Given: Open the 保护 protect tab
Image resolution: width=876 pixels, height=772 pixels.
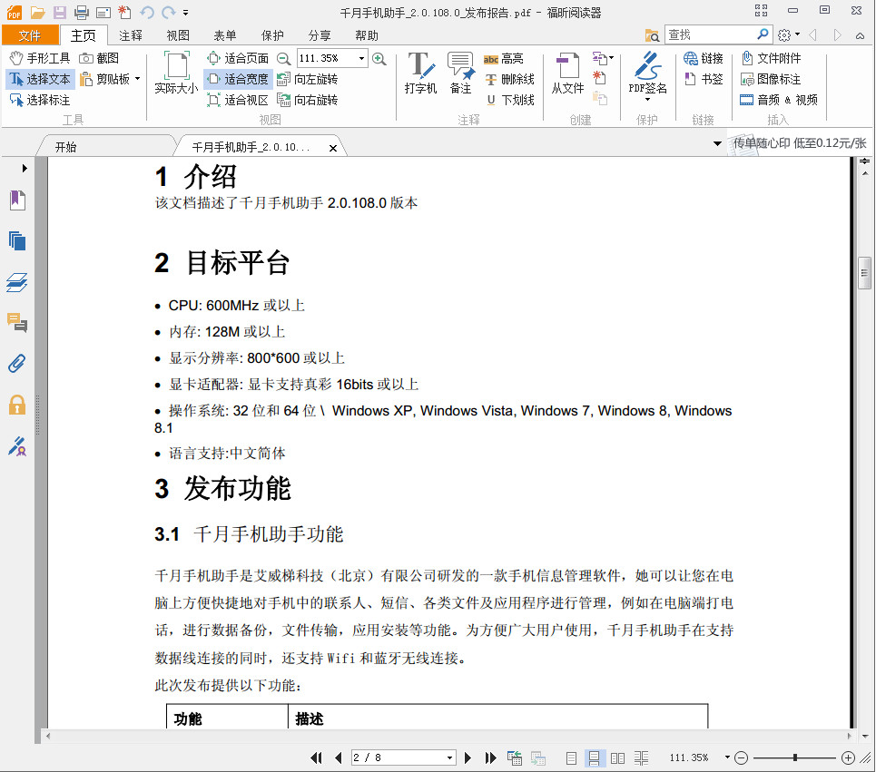Looking at the screenshot, I should (x=272, y=35).
